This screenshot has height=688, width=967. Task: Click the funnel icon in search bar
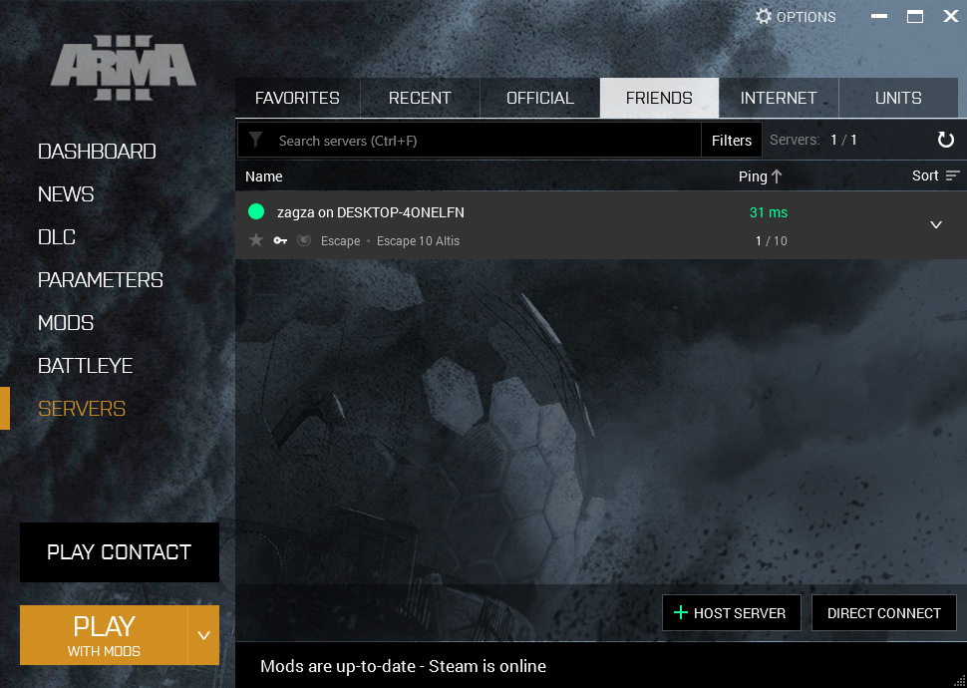[x=256, y=141]
